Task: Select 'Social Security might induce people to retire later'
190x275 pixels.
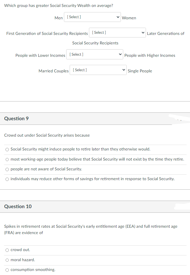Action: coord(7,149)
